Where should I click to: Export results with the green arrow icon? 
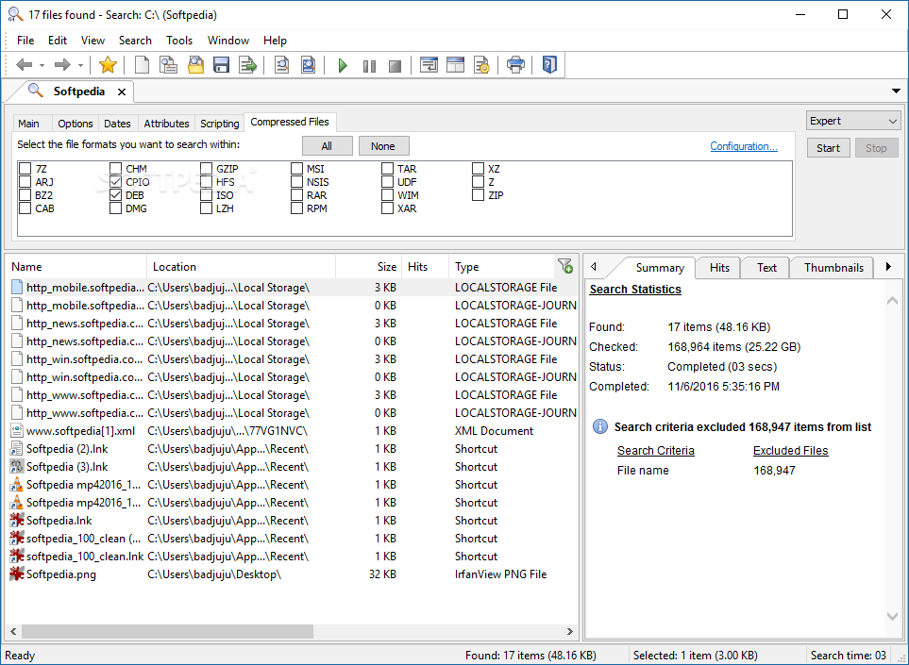click(x=248, y=65)
